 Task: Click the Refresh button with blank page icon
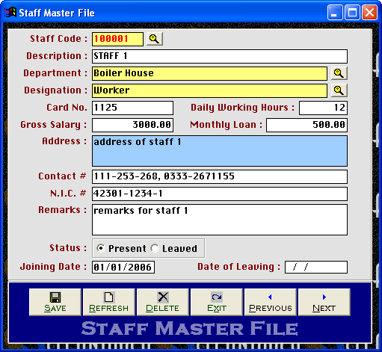[109, 302]
